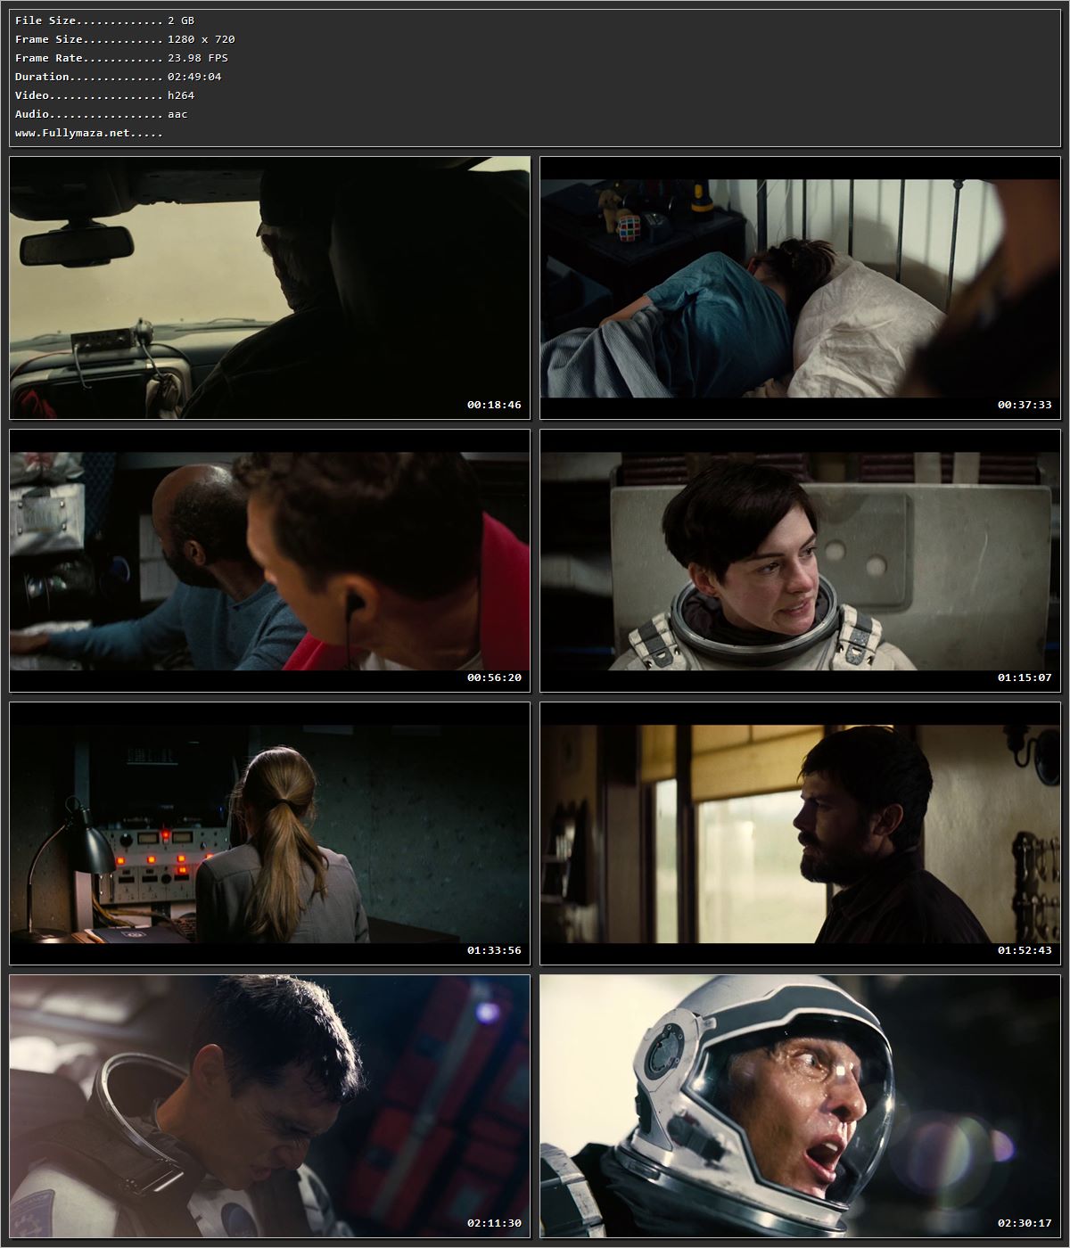Viewport: 1070px width, 1248px height.
Task: Click the timestamp 02:11:30
Action: click(494, 1223)
